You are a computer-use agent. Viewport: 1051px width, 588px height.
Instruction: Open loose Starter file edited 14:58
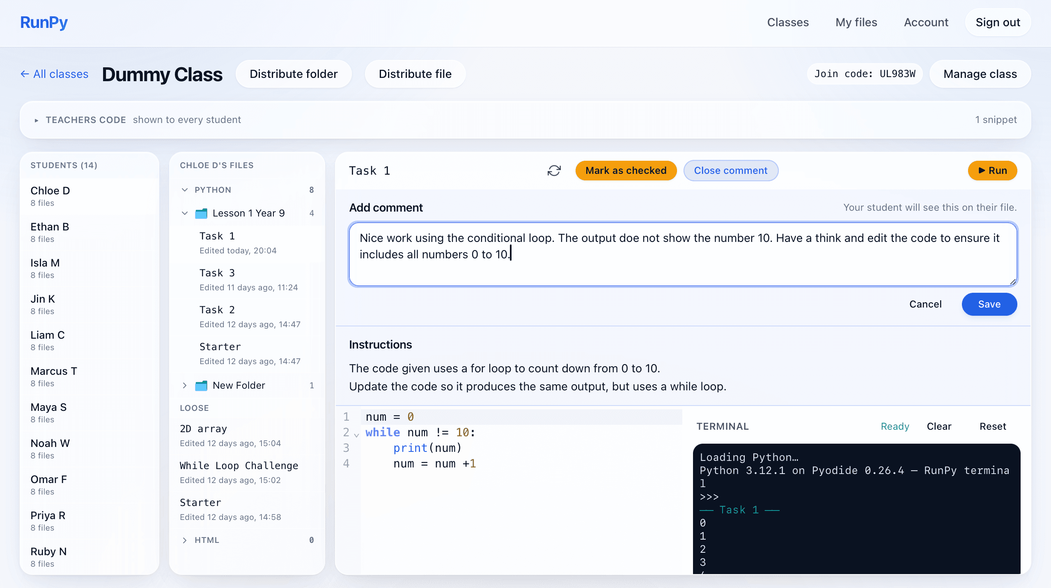(247, 509)
